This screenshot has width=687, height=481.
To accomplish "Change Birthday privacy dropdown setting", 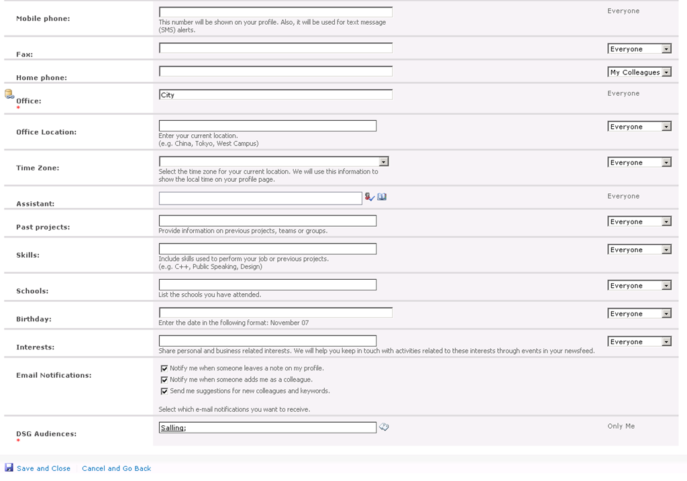I will (666, 314).
